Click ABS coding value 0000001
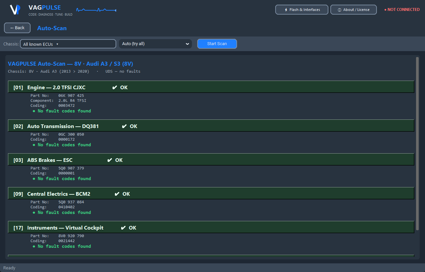Screen dimensions: 425x272 (x=66, y=173)
